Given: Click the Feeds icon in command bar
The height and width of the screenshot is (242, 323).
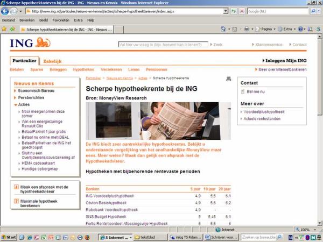Looking at the screenshot, I should [235, 29].
